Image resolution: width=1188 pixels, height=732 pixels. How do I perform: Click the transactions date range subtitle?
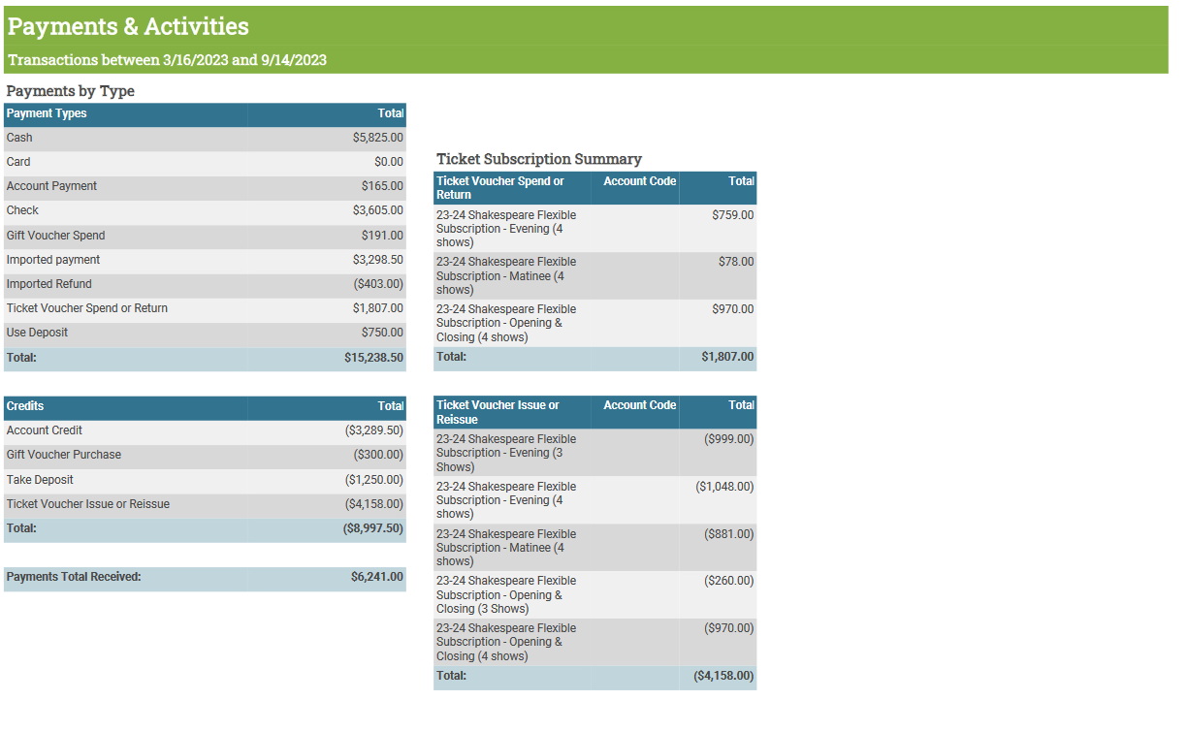click(167, 60)
